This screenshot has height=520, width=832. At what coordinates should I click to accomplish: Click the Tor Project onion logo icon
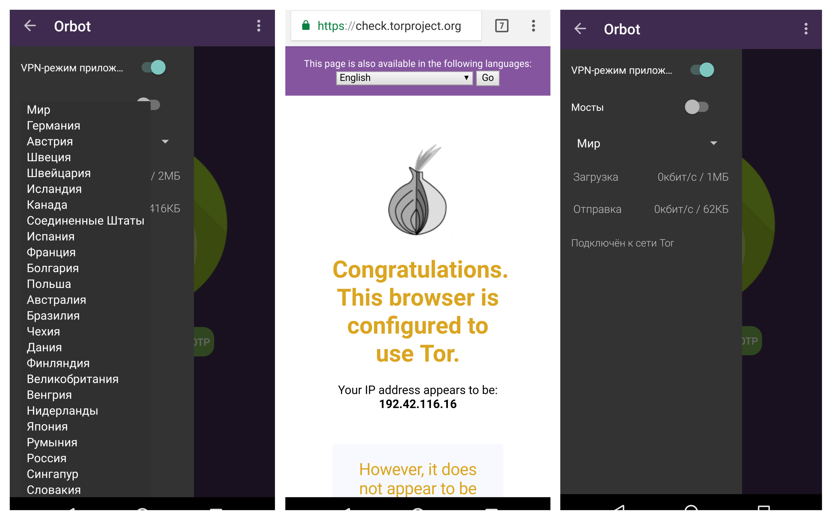click(x=416, y=186)
